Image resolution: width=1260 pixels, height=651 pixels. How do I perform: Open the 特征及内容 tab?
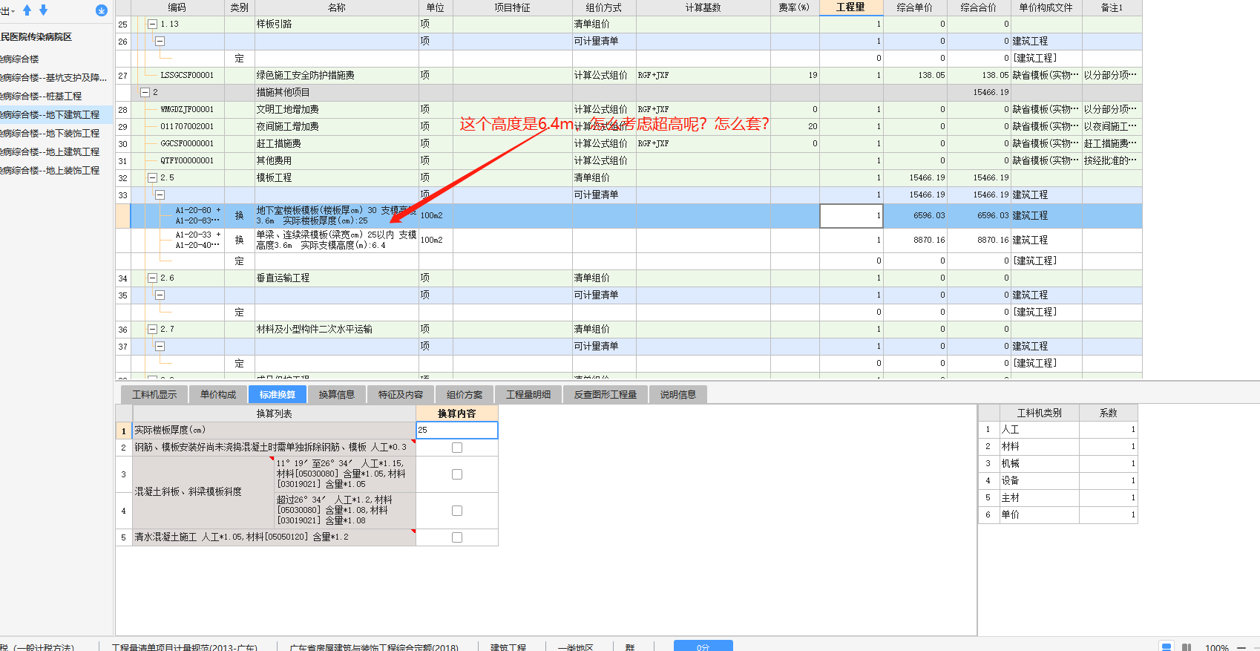click(x=401, y=394)
